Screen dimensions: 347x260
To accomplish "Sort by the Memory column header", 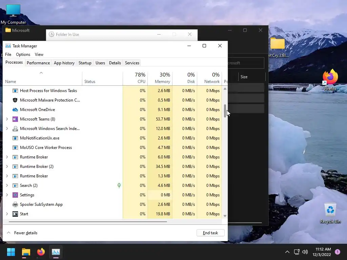I will point(160,78).
